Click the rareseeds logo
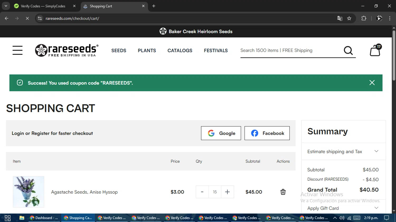Viewport: 396px width, 222px height. click(x=67, y=50)
